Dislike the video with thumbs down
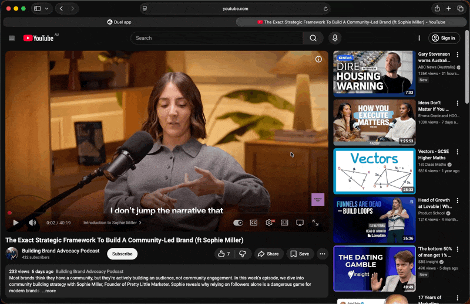Image resolution: width=470 pixels, height=304 pixels. 243,254
